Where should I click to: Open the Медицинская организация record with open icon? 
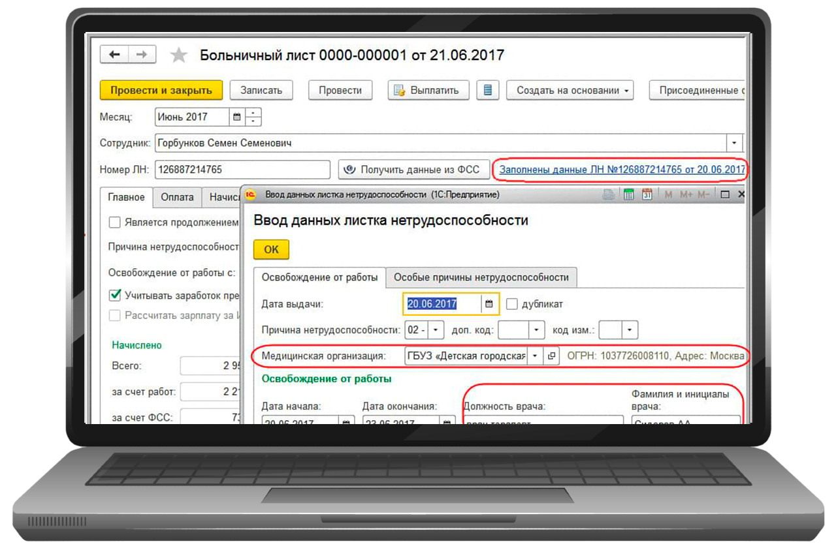(x=552, y=356)
